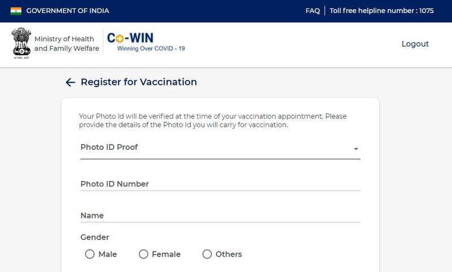Select the Male gender option

pos(90,254)
